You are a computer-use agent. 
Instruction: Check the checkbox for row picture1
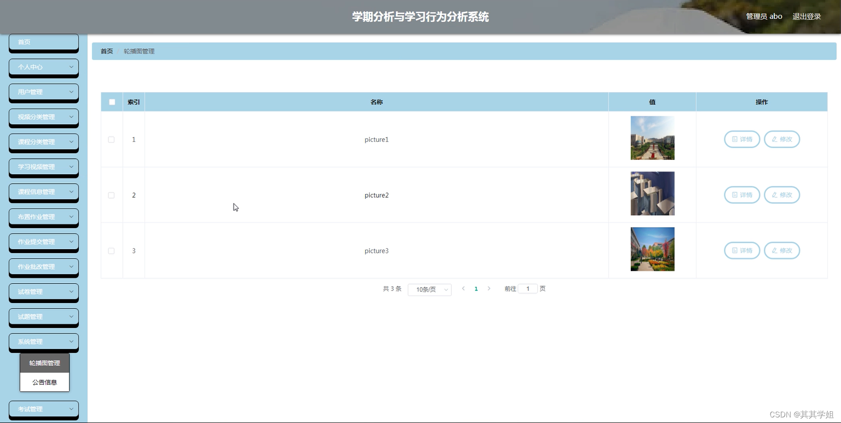click(111, 139)
